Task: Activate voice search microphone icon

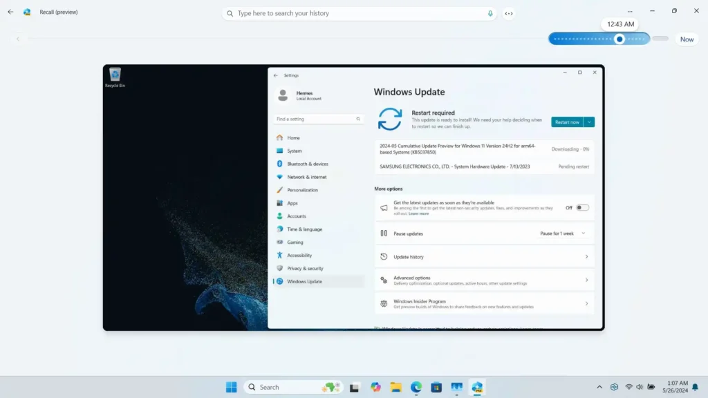Action: (x=490, y=14)
